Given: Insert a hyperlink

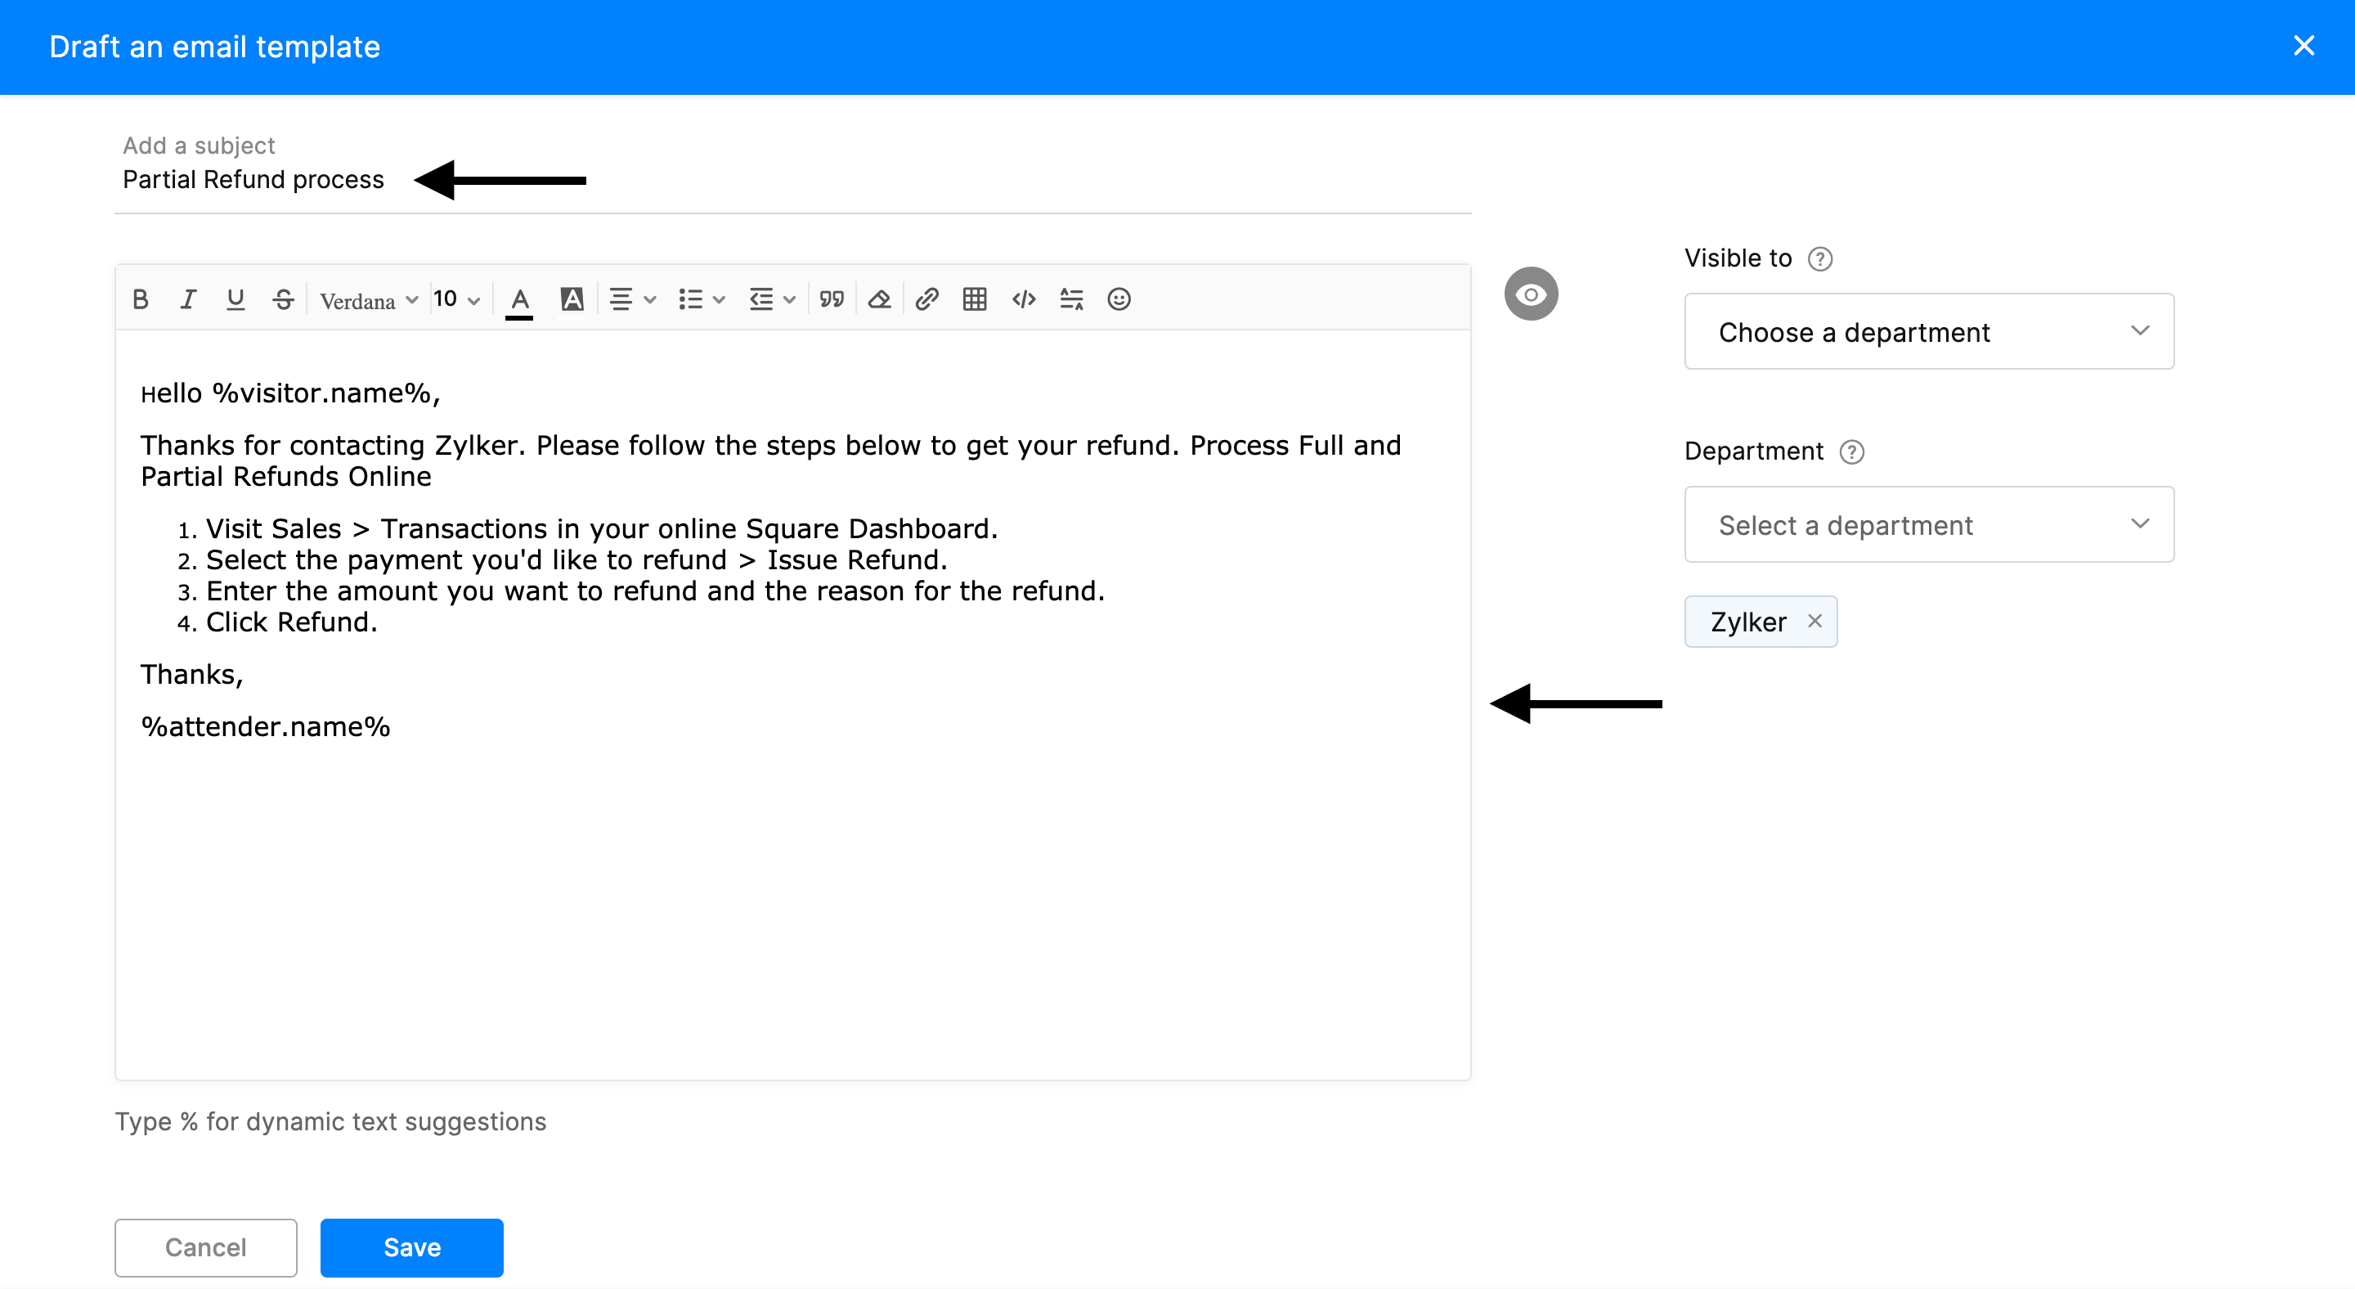Looking at the screenshot, I should point(926,299).
